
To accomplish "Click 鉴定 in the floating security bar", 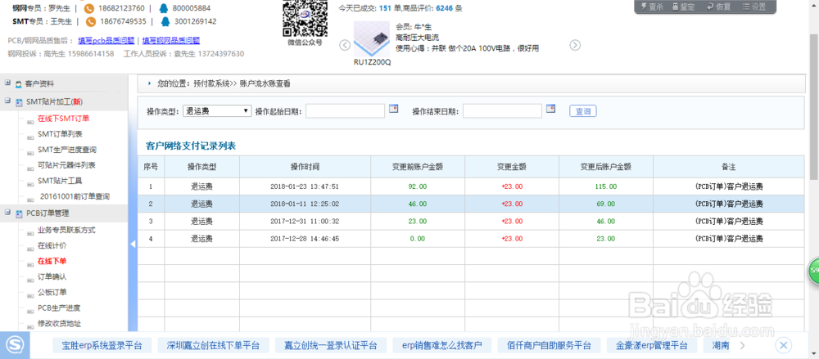I will click(683, 7).
